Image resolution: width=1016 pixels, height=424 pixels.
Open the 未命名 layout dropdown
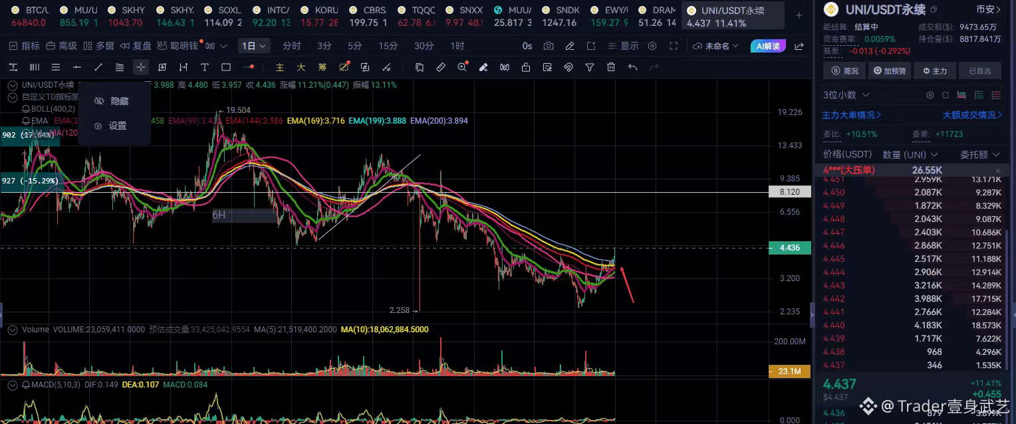(x=716, y=46)
